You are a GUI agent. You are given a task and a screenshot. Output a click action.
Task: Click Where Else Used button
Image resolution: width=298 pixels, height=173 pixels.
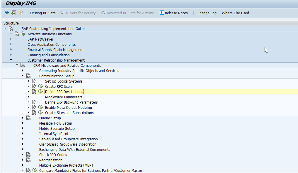(x=235, y=13)
